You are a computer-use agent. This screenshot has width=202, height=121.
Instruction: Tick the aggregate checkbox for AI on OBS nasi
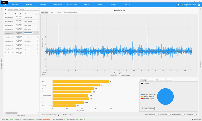pyautogui.click(x=37, y=17)
